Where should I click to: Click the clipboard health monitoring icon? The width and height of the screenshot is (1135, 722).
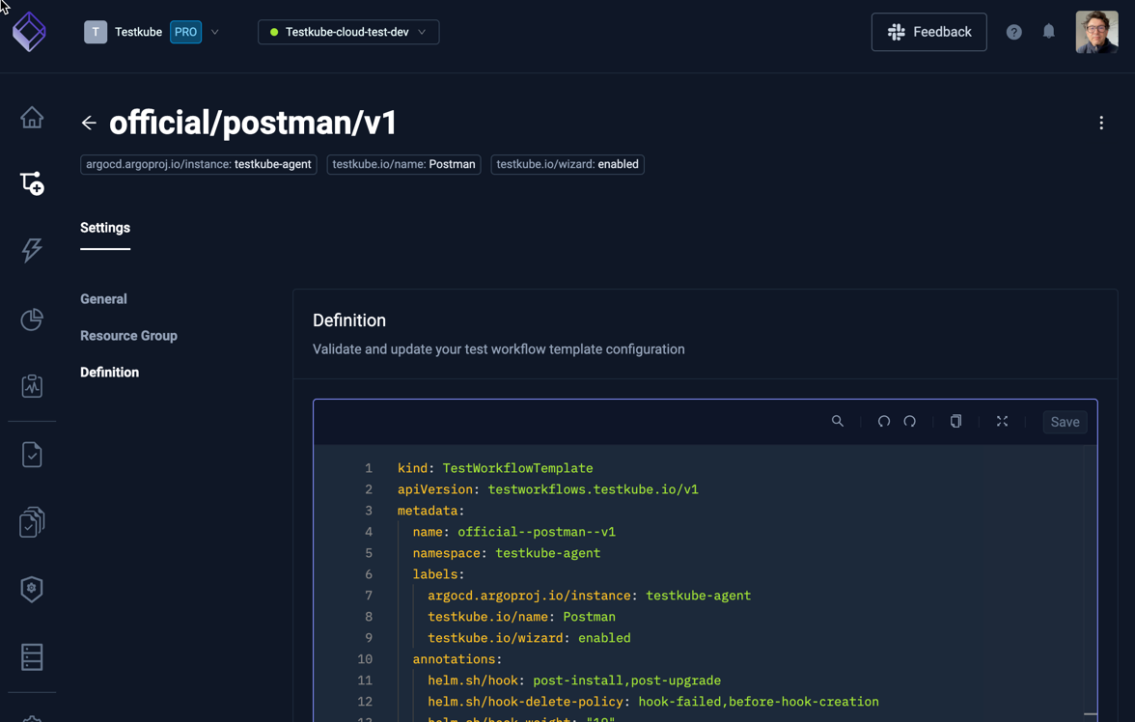point(32,385)
